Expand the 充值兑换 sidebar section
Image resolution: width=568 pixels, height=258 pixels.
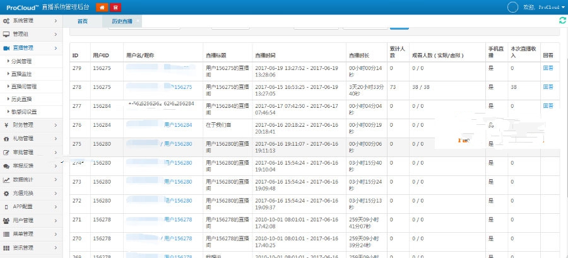click(x=56, y=193)
